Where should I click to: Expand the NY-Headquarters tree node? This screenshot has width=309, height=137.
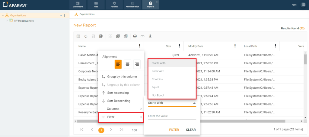pos(7,21)
